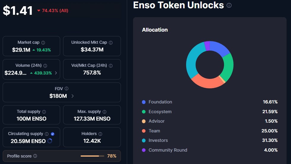Select the Investors allocation legend entry
The image size is (291, 164).
tap(158, 140)
